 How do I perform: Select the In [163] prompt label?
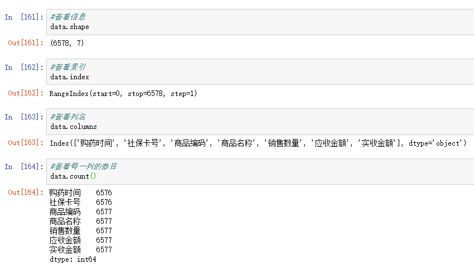pyautogui.click(x=24, y=117)
